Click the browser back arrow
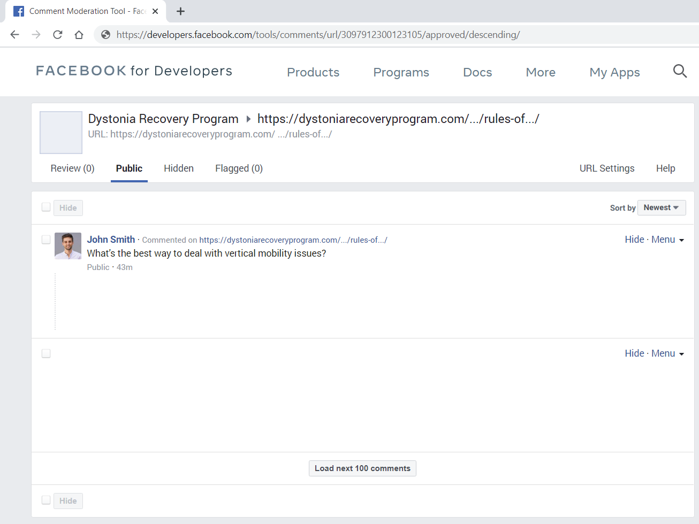699x524 pixels. pyautogui.click(x=15, y=35)
